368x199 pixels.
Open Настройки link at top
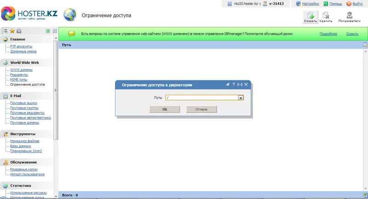[310, 4]
